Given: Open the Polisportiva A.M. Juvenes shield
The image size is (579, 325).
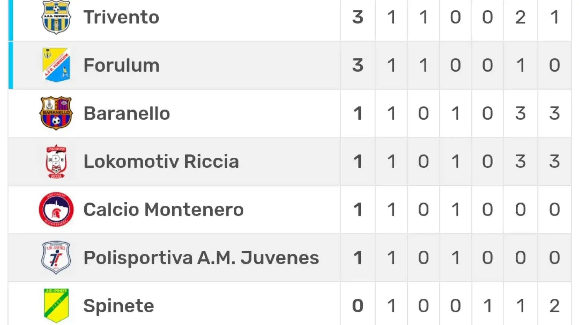Looking at the screenshot, I should pyautogui.click(x=56, y=258).
